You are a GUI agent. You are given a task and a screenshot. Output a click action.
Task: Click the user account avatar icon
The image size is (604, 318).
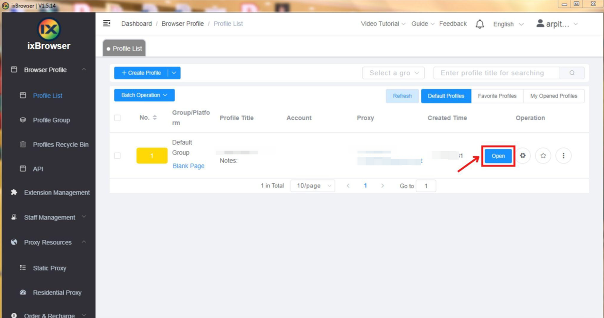coord(540,23)
